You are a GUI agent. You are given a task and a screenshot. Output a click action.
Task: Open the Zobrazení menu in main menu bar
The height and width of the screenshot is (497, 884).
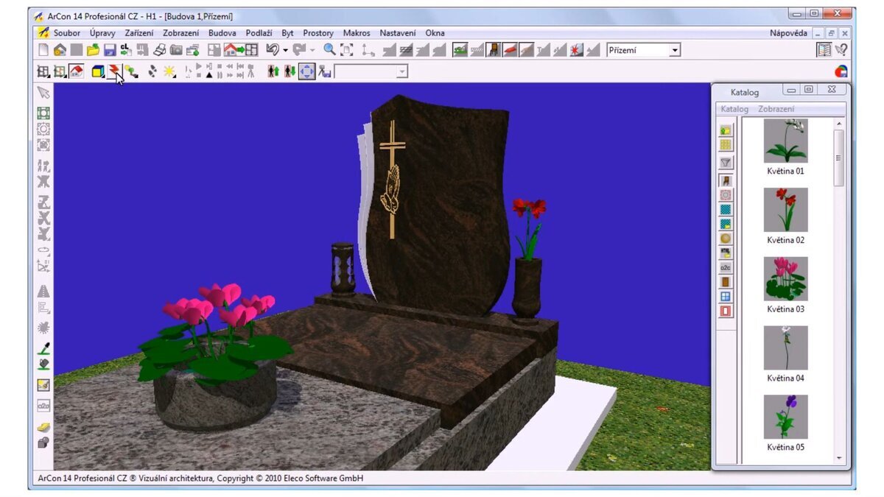180,33
